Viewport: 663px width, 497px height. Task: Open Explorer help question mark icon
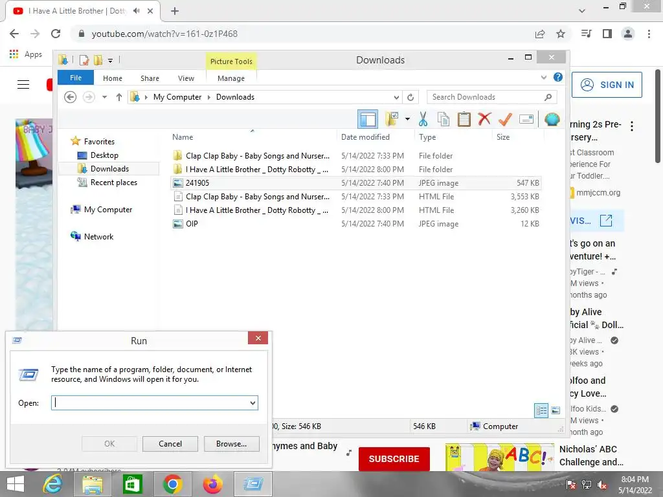click(558, 78)
